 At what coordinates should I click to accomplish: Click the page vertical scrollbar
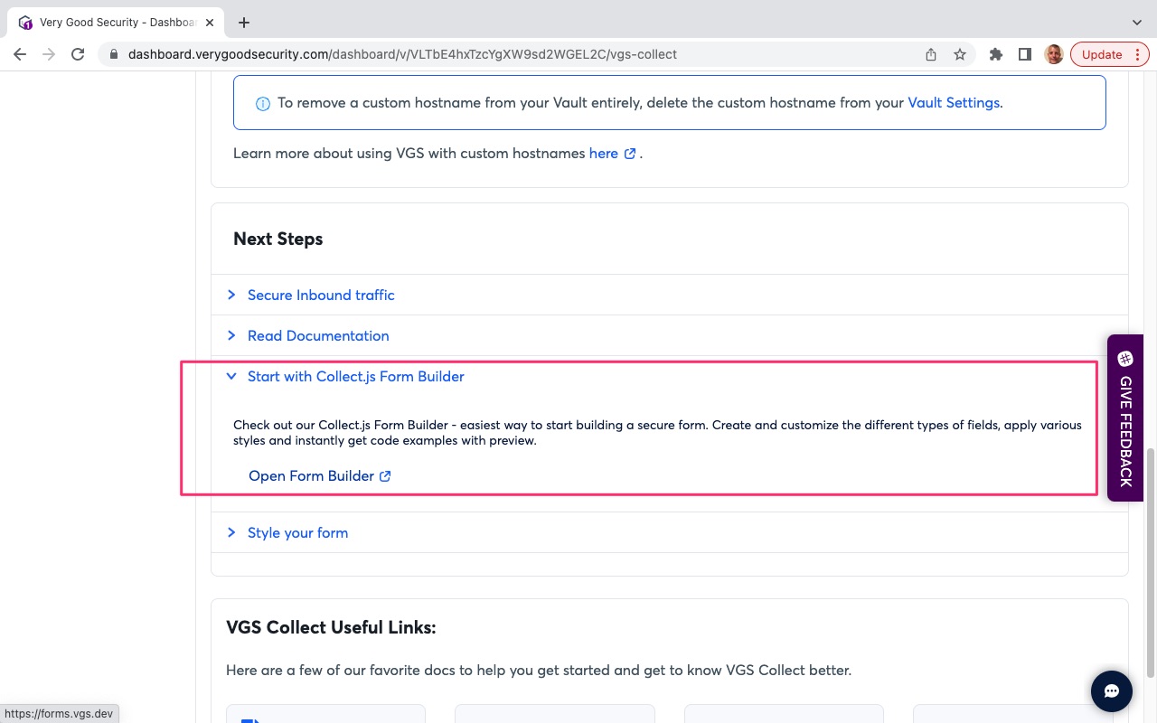point(1150,562)
